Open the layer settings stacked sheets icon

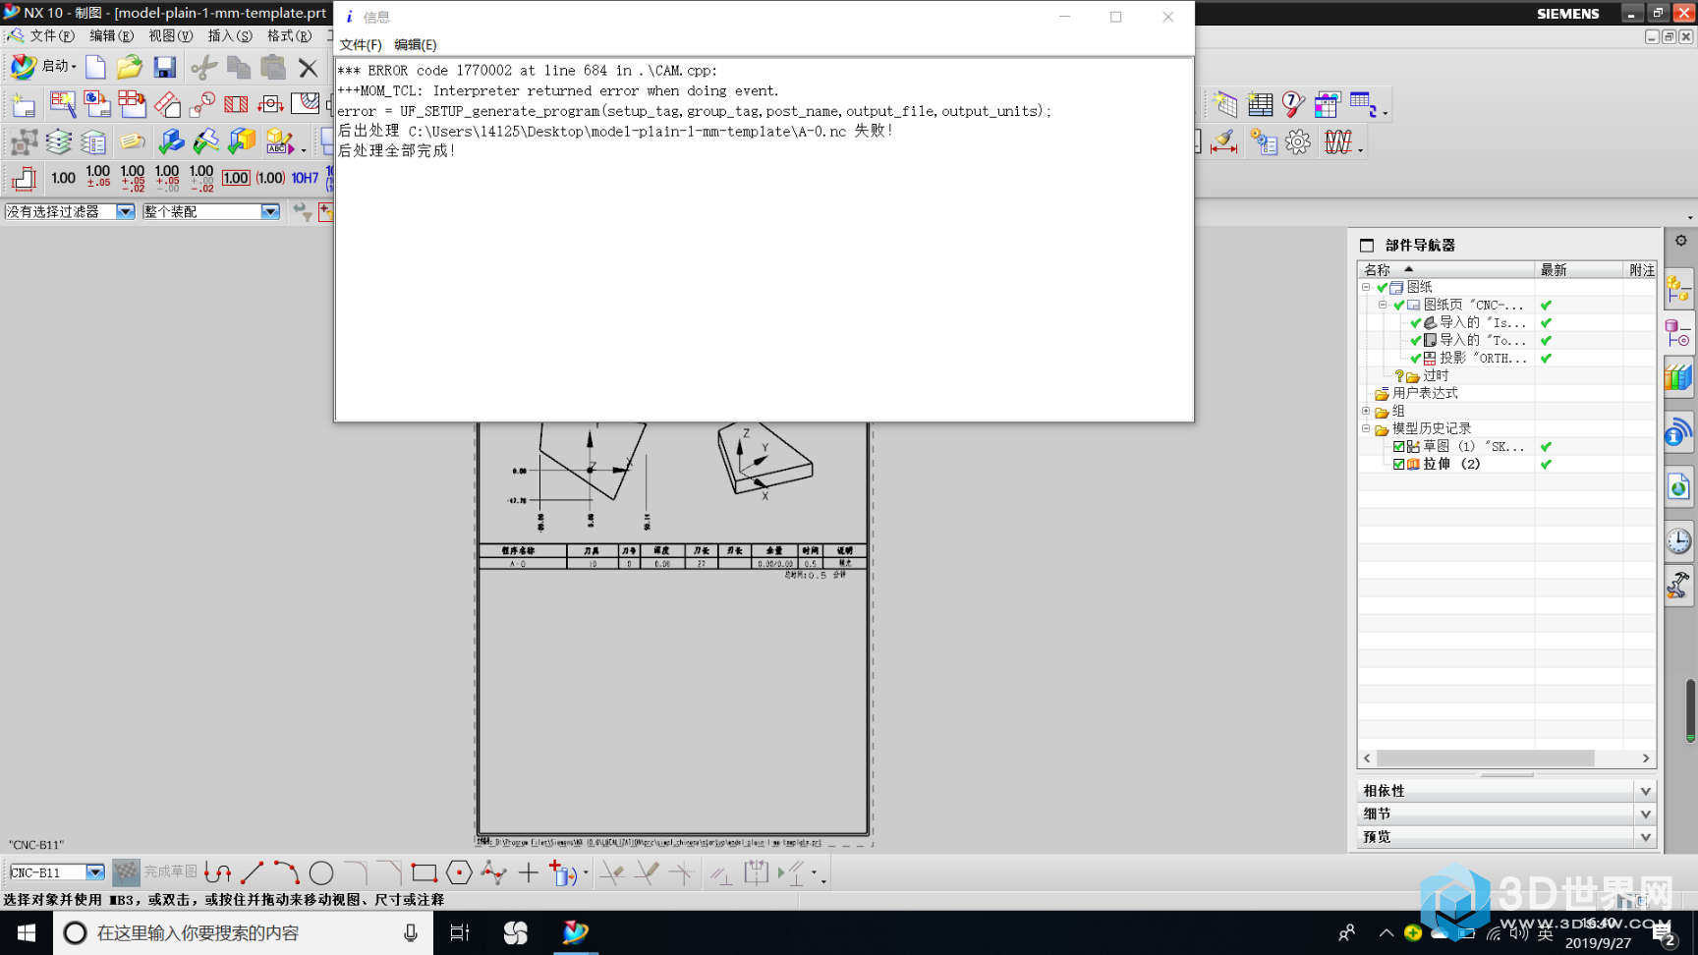59,142
